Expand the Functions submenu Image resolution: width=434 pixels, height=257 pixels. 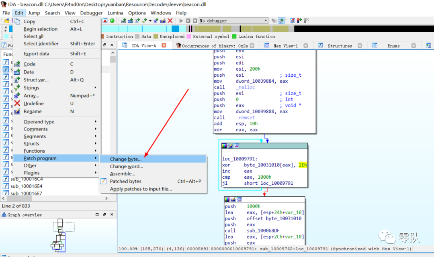pyautogui.click(x=57, y=151)
